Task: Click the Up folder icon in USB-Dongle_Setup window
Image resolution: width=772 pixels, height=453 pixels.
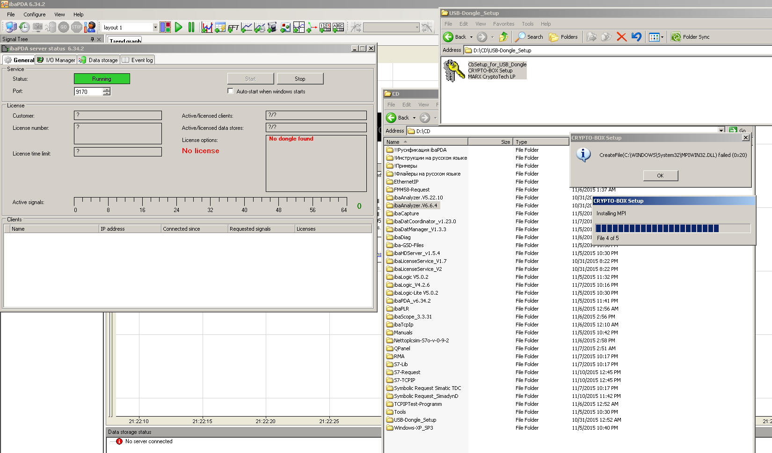Action: point(503,37)
